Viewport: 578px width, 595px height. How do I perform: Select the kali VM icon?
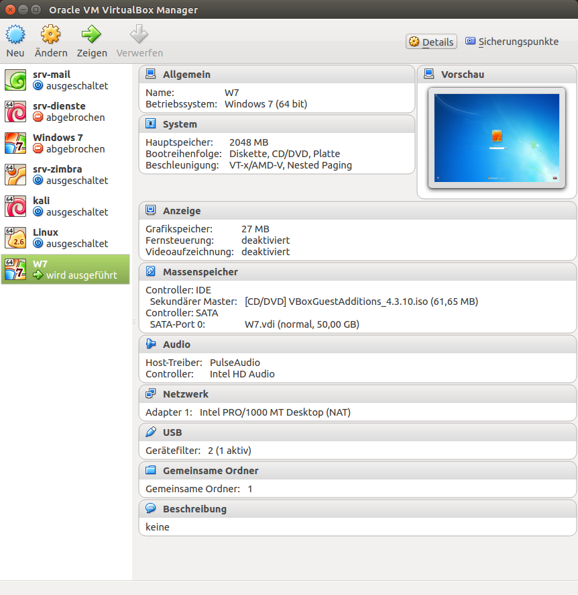(15, 206)
